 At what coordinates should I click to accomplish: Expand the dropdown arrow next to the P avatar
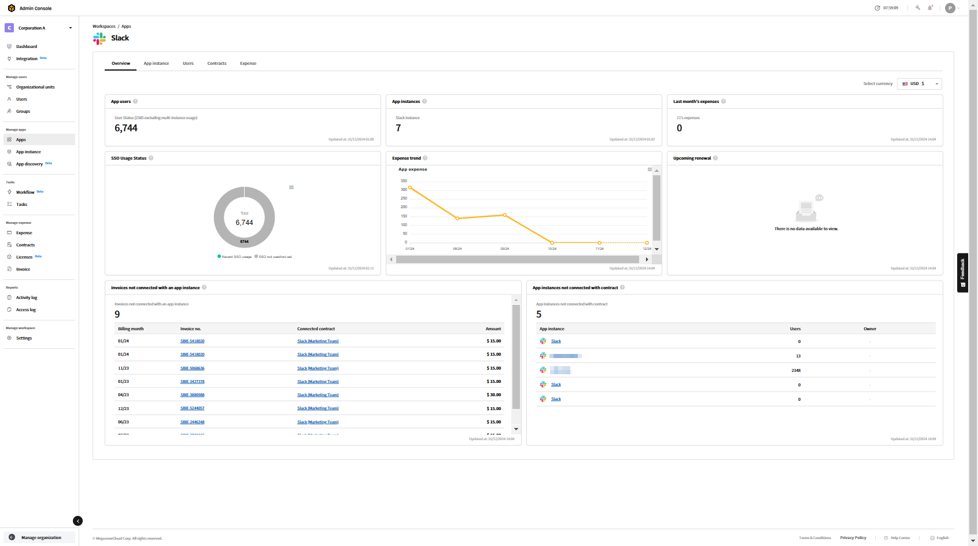pyautogui.click(x=958, y=9)
